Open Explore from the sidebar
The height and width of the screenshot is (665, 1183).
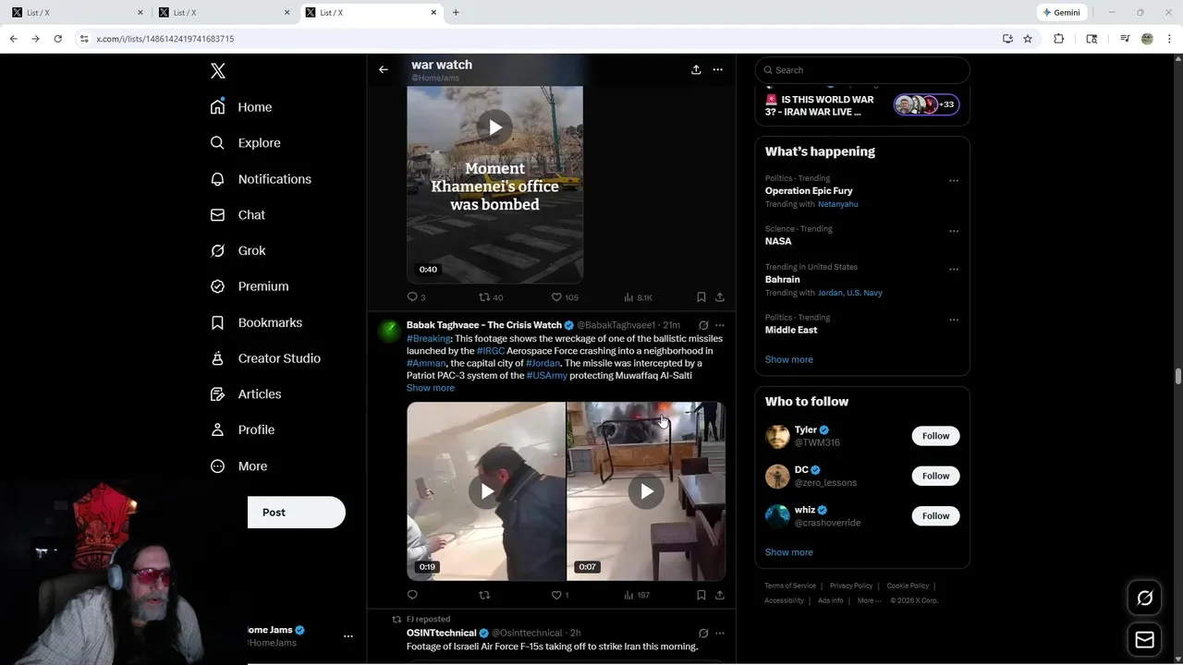click(245, 143)
